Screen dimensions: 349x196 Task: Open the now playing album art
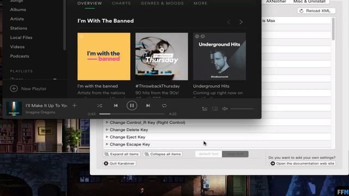(14, 108)
